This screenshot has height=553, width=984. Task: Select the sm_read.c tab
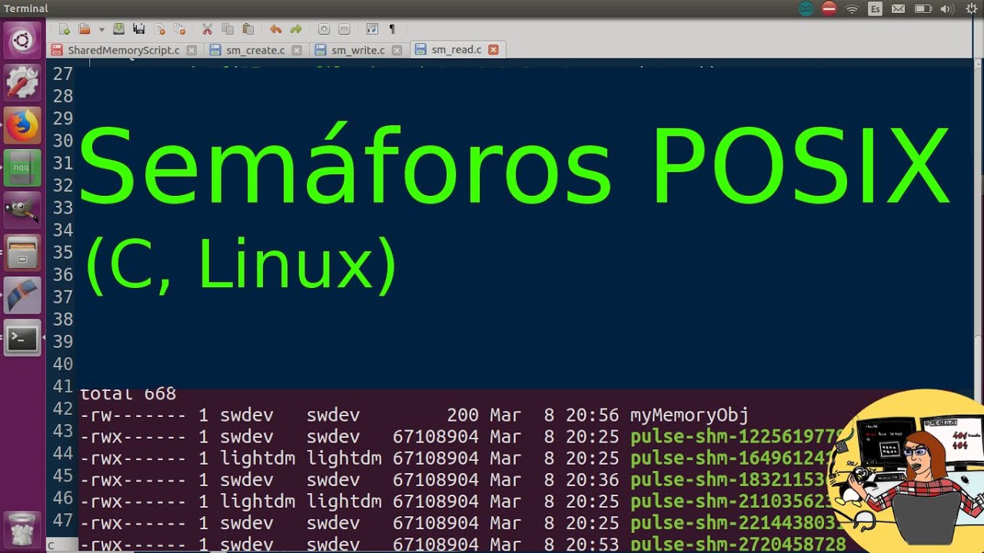[457, 50]
